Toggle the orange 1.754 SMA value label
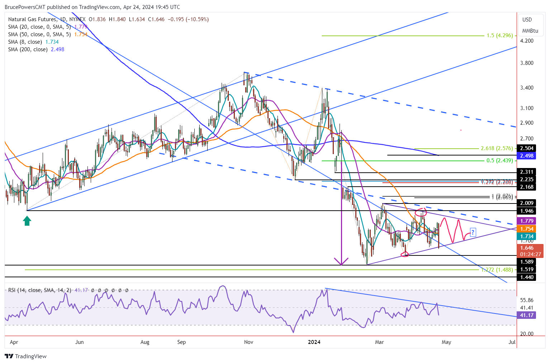The height and width of the screenshot is (364, 550). click(x=526, y=229)
